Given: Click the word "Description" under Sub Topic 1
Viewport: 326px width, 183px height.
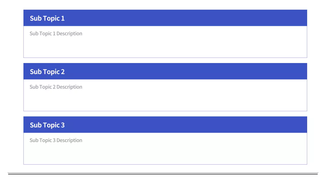Looking at the screenshot, I should coord(69,34).
